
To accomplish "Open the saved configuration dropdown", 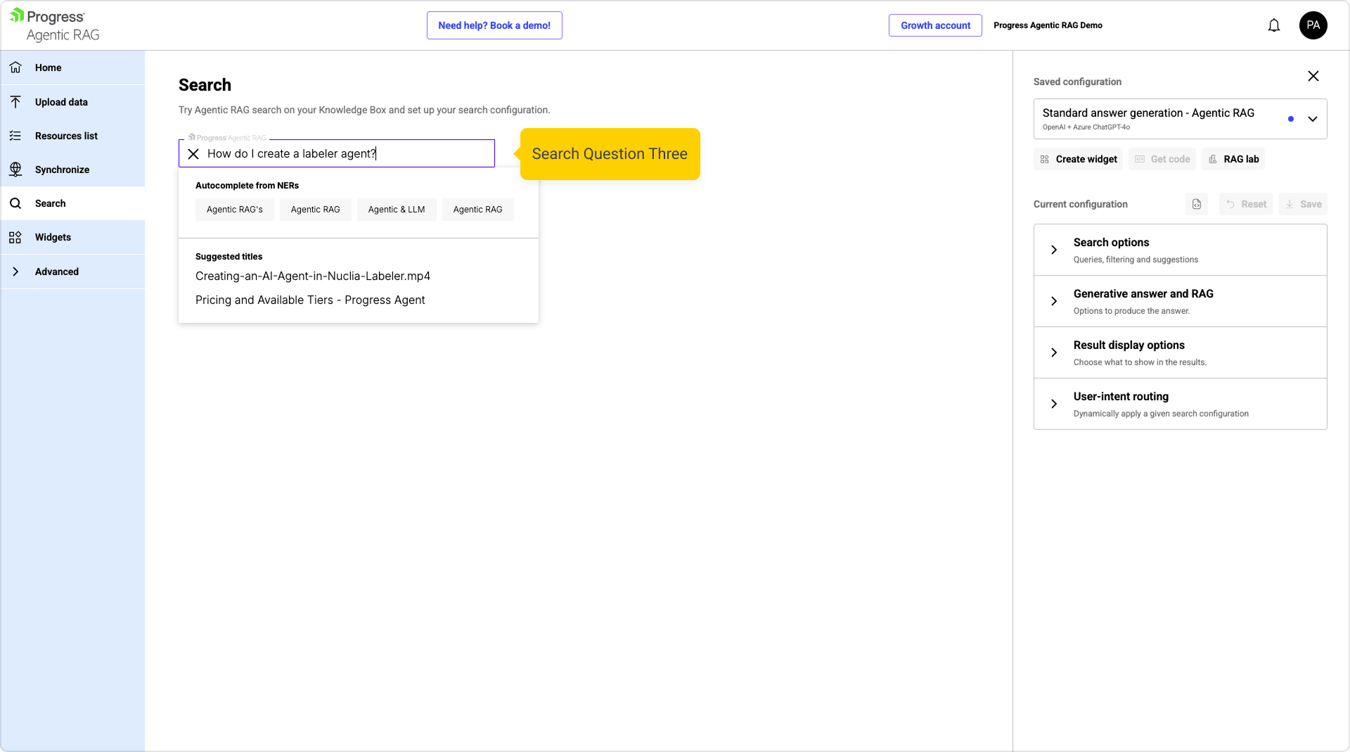I will pyautogui.click(x=1312, y=119).
